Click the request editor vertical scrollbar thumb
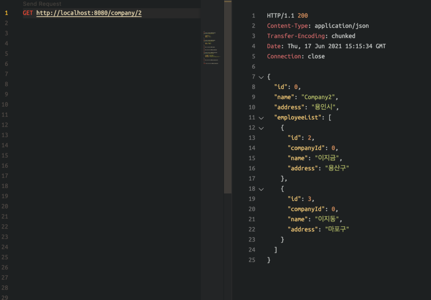431x300 pixels. [x=228, y=97]
